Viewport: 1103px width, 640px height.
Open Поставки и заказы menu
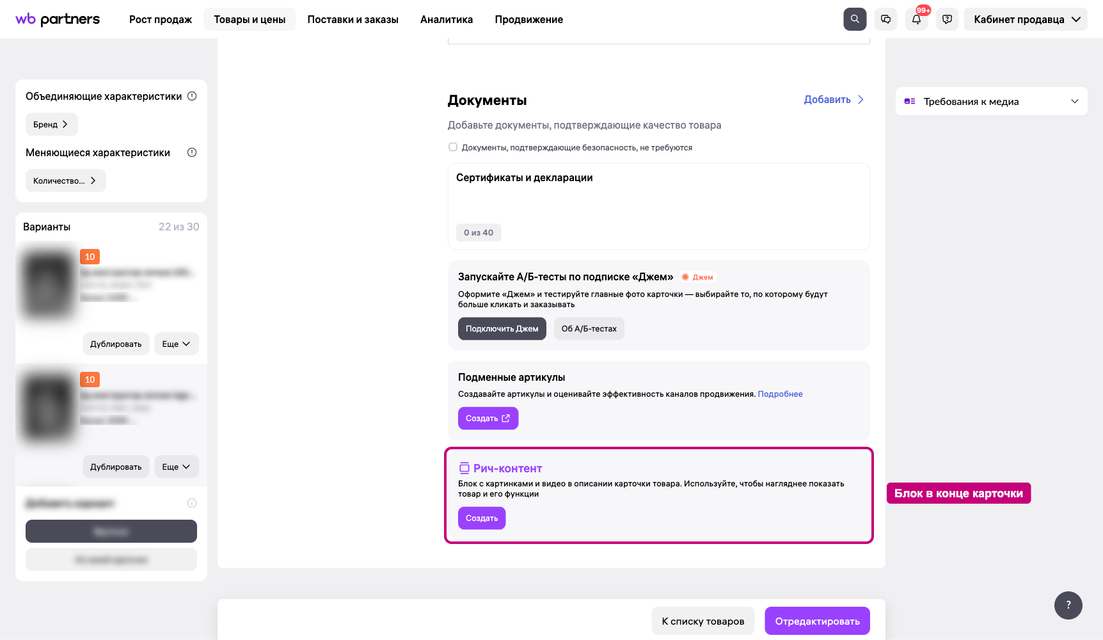coord(353,19)
